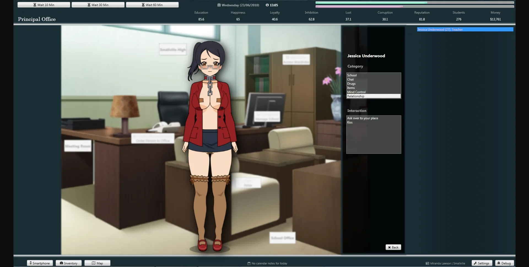Open the Smartphone from the bottom bar
Viewport: 529px width, 267px height.
point(40,263)
